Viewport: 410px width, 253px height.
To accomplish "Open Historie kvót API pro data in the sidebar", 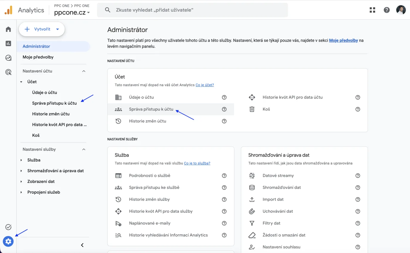I will coord(59,124).
